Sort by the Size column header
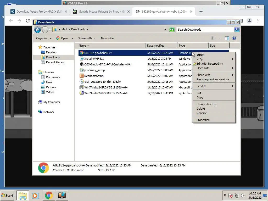 click(x=219, y=46)
